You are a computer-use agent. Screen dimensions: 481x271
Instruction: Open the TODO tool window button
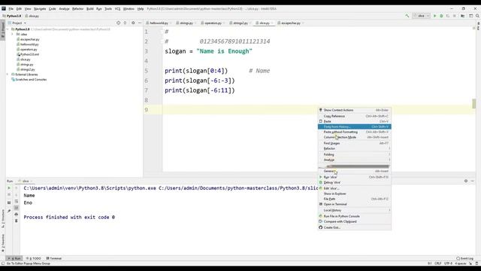(x=33, y=258)
